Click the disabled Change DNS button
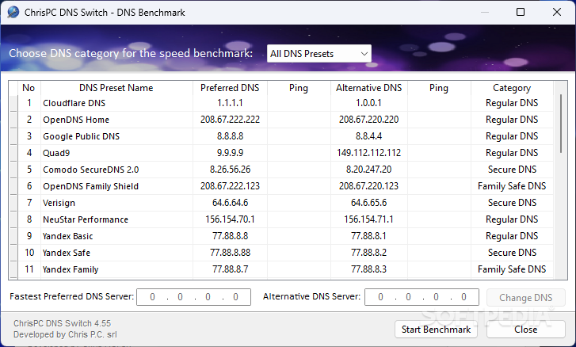This screenshot has height=347, width=576. tap(525, 297)
